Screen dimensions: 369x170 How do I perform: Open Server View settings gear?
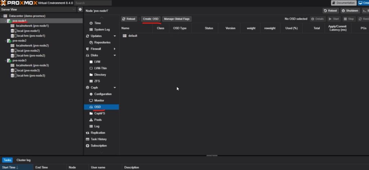(x=80, y=9)
